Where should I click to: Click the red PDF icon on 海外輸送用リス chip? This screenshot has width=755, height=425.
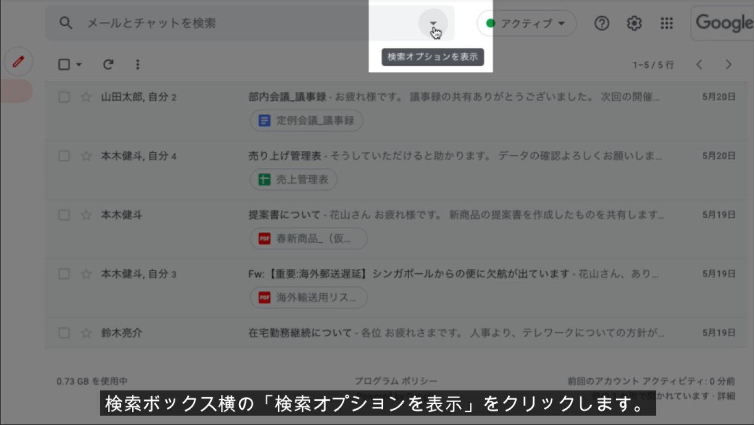[264, 298]
